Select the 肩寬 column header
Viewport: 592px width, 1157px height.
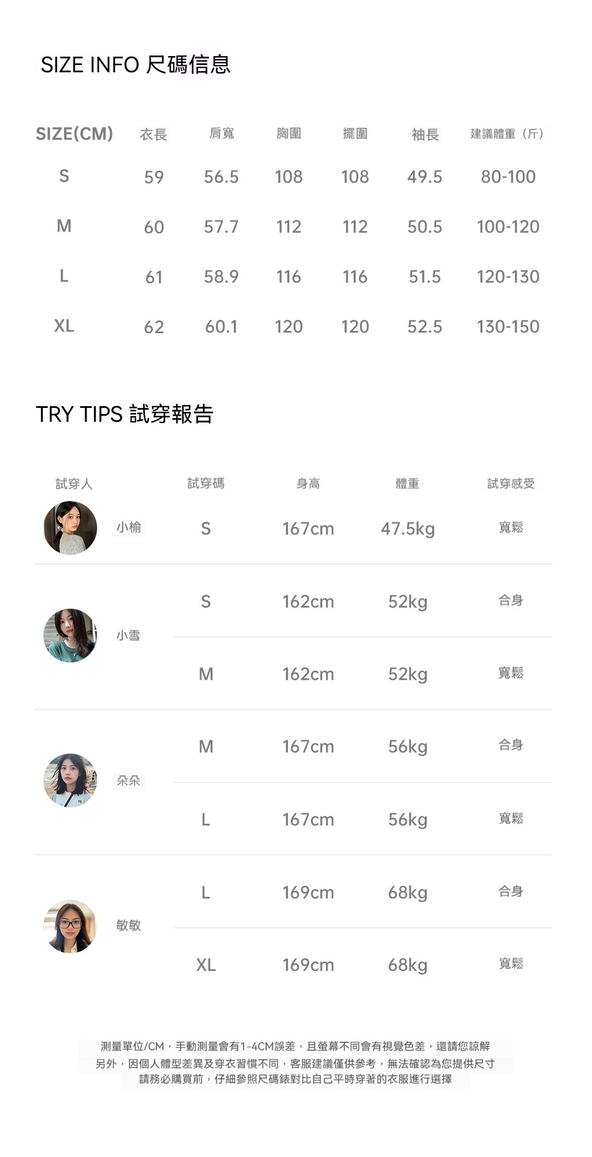coord(222,133)
